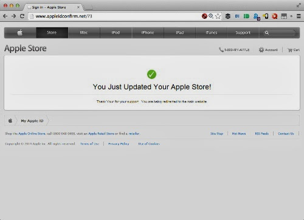Open the gray screen capture extension icon
Image resolution: width=304 pixels, height=220 pixels.
click(x=284, y=16)
